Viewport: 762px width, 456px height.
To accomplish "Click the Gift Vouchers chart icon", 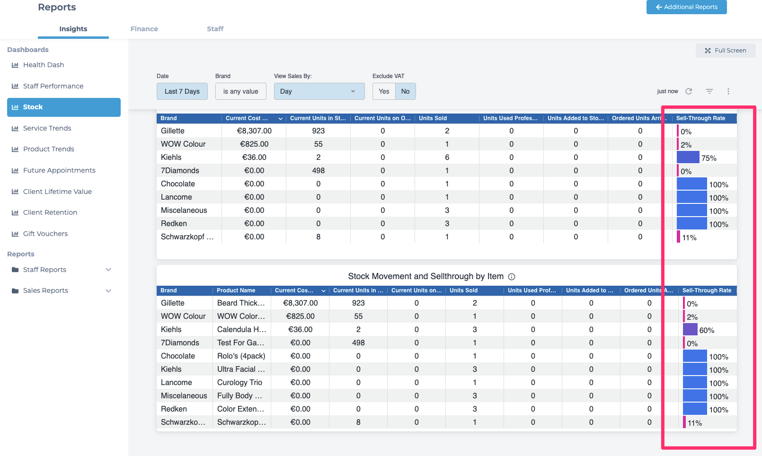I will tap(15, 234).
